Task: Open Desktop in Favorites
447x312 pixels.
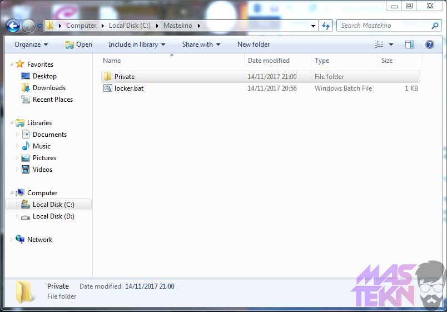Action: [44, 76]
